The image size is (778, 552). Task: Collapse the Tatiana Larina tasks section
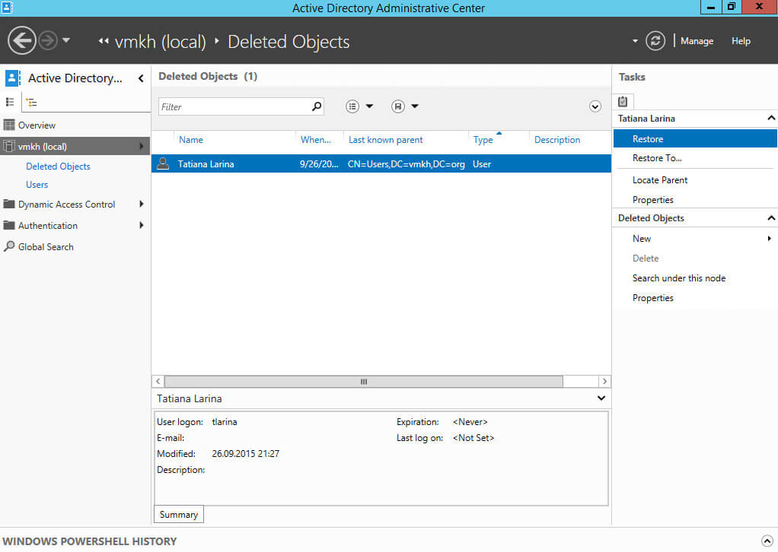click(771, 118)
